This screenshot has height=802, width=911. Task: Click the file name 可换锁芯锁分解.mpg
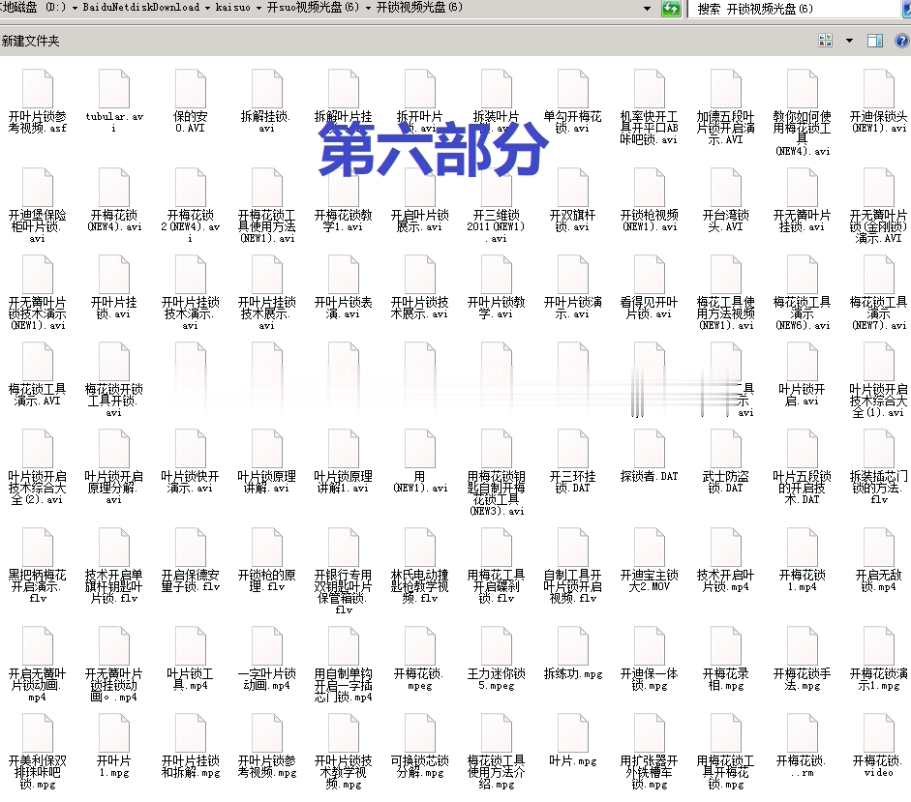(419, 766)
